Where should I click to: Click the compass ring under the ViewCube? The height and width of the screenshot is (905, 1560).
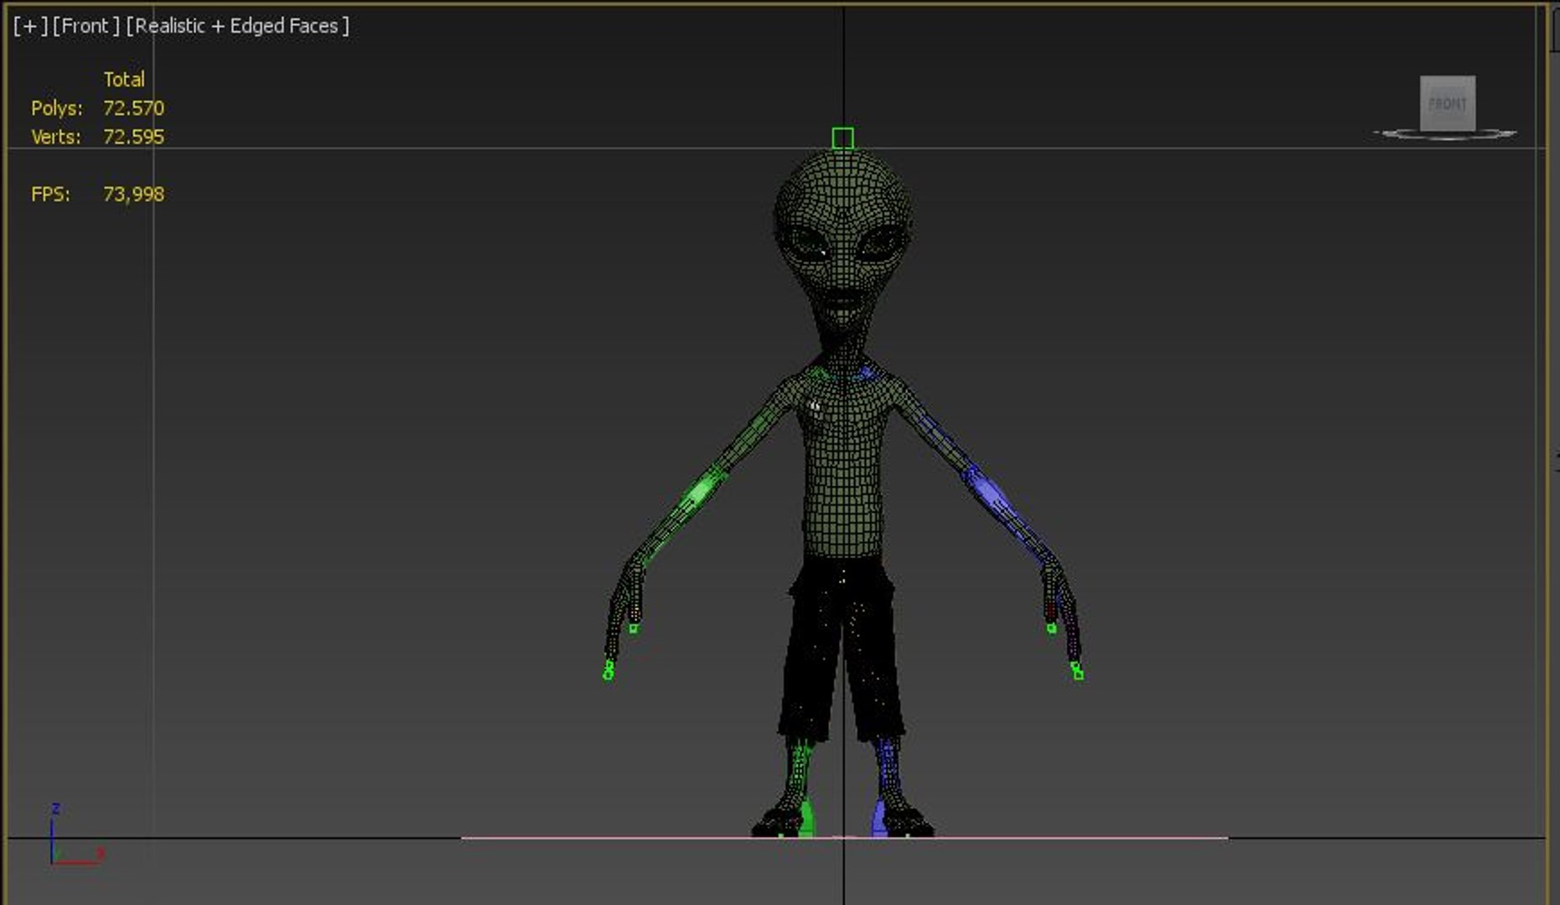tap(1445, 134)
